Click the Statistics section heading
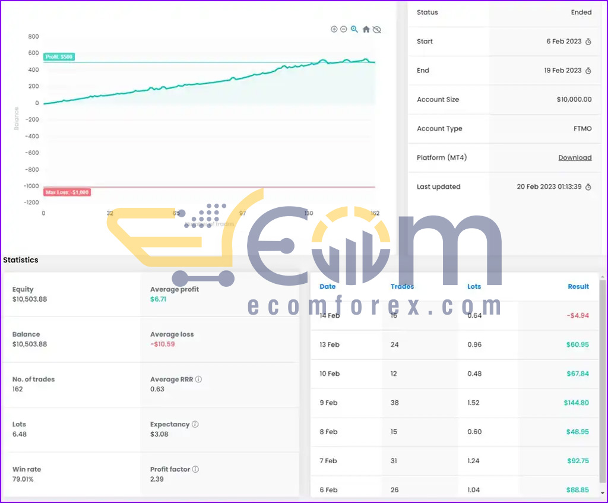The width and height of the screenshot is (608, 503). pos(21,260)
